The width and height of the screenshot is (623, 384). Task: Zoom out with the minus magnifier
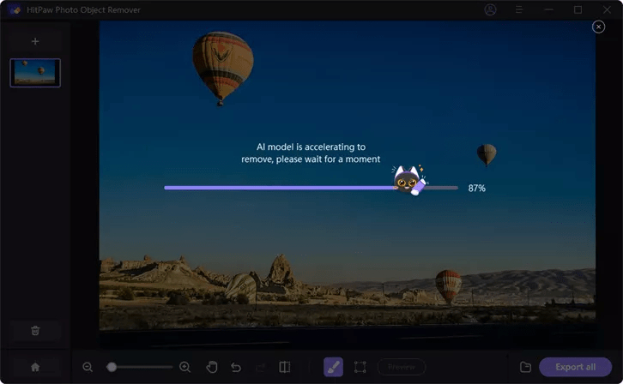coord(88,367)
